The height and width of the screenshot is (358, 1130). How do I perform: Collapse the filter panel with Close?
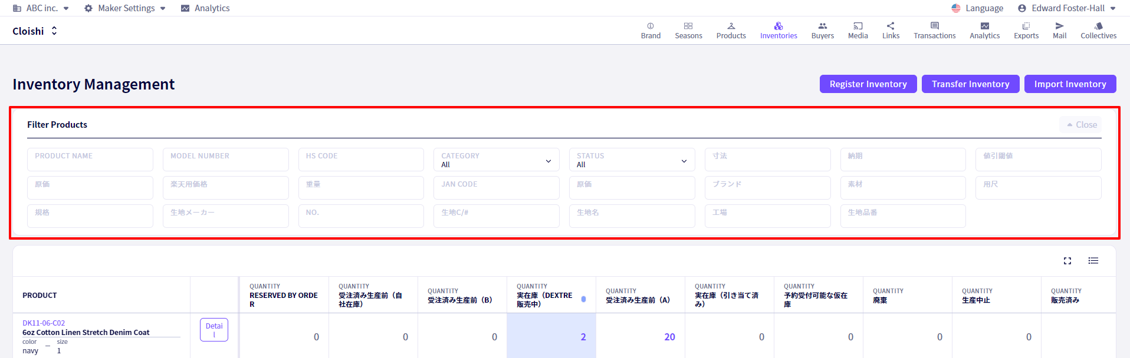point(1080,125)
